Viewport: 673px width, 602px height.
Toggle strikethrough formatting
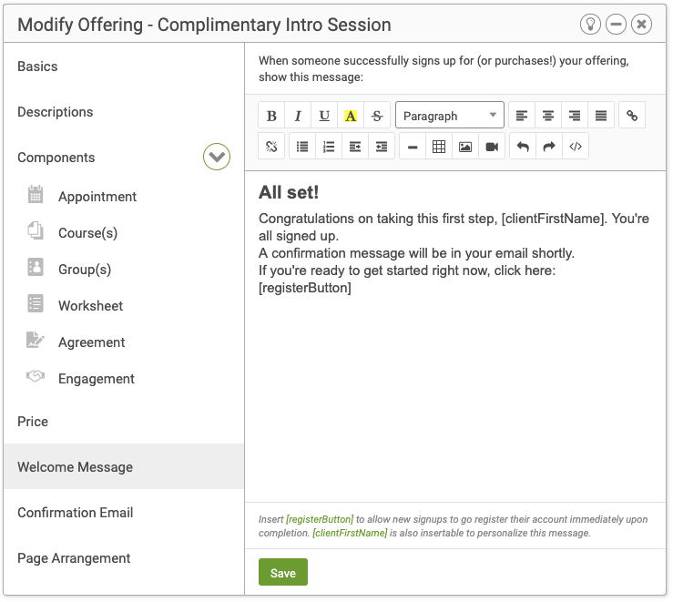click(377, 116)
